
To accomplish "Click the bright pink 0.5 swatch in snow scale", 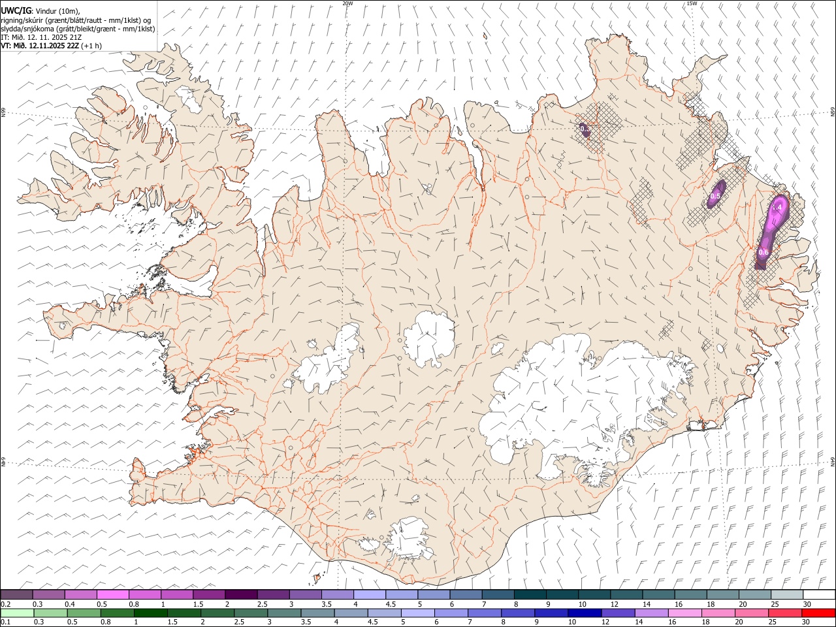I will coord(112,594).
